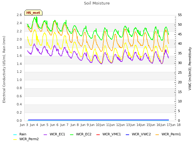Click the 1.0 left axis tick label
The height and width of the screenshot is (145, 194).
(x=19, y=80)
